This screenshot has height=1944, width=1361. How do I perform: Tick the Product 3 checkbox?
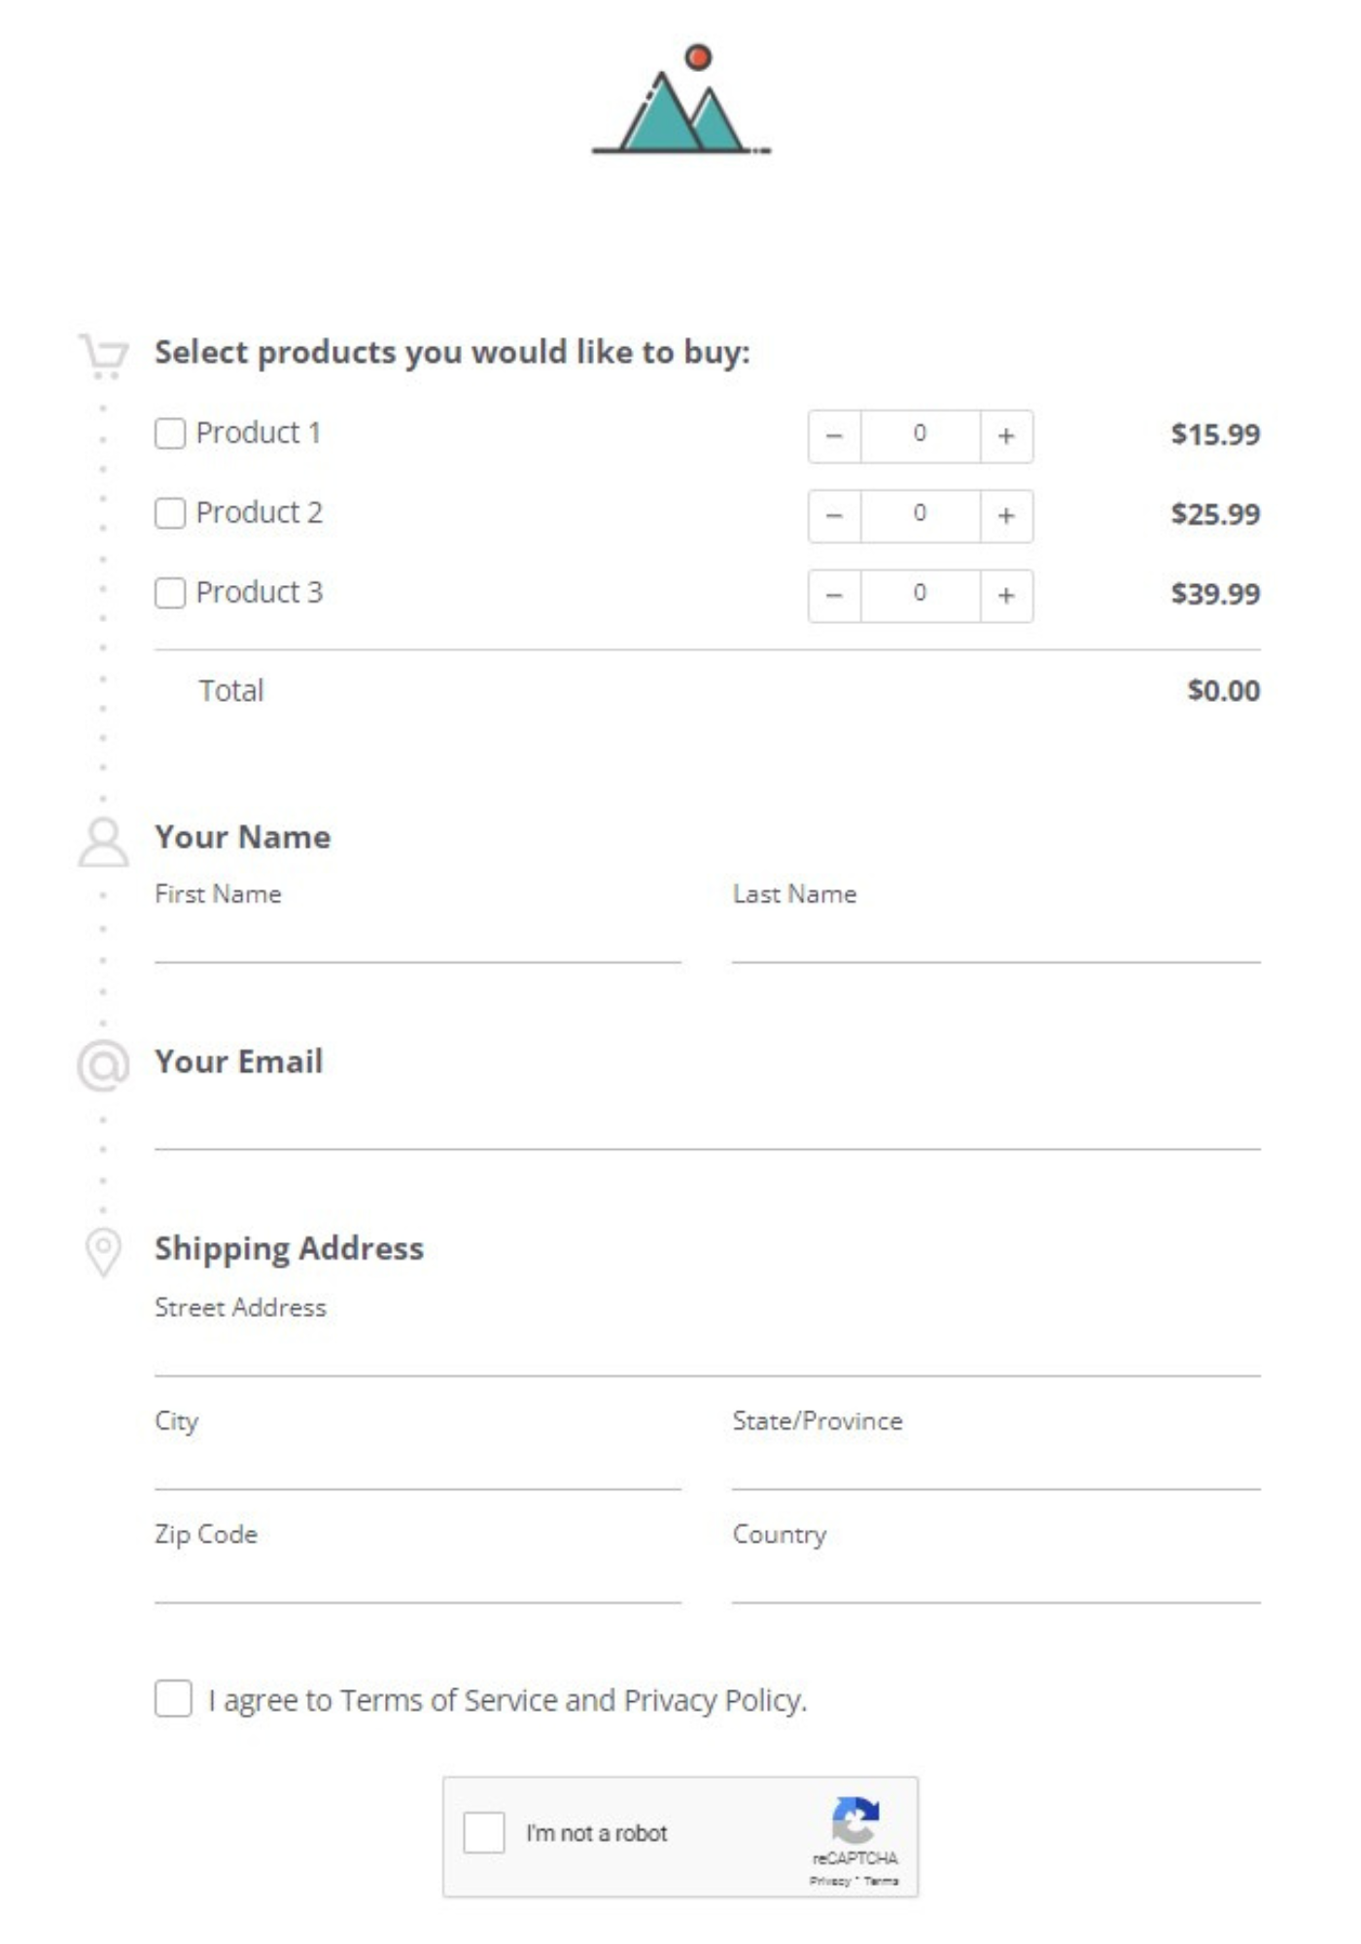tap(170, 593)
